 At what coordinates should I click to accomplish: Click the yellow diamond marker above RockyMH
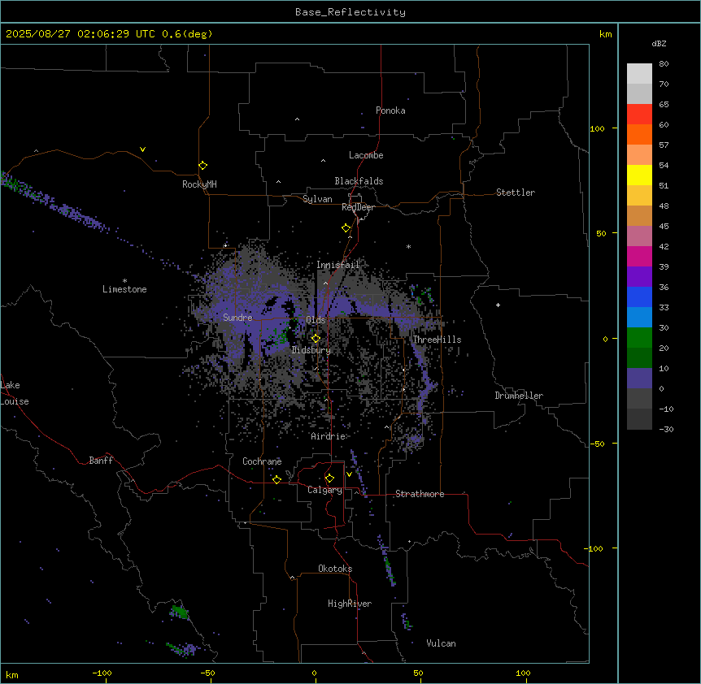pos(203,166)
